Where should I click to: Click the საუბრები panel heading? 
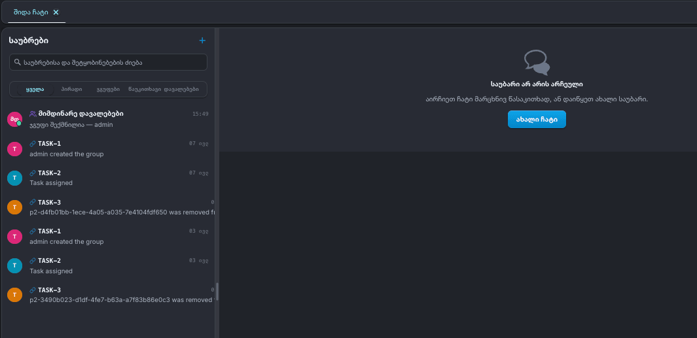coord(28,41)
